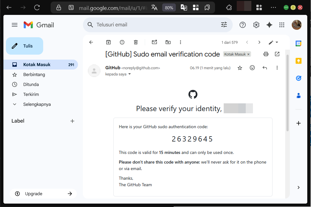This screenshot has width=311, height=207.
Task: Star the GitHub verification email
Action: click(x=240, y=68)
